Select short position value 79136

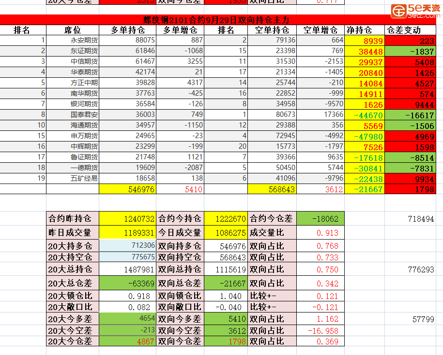pos(272,40)
